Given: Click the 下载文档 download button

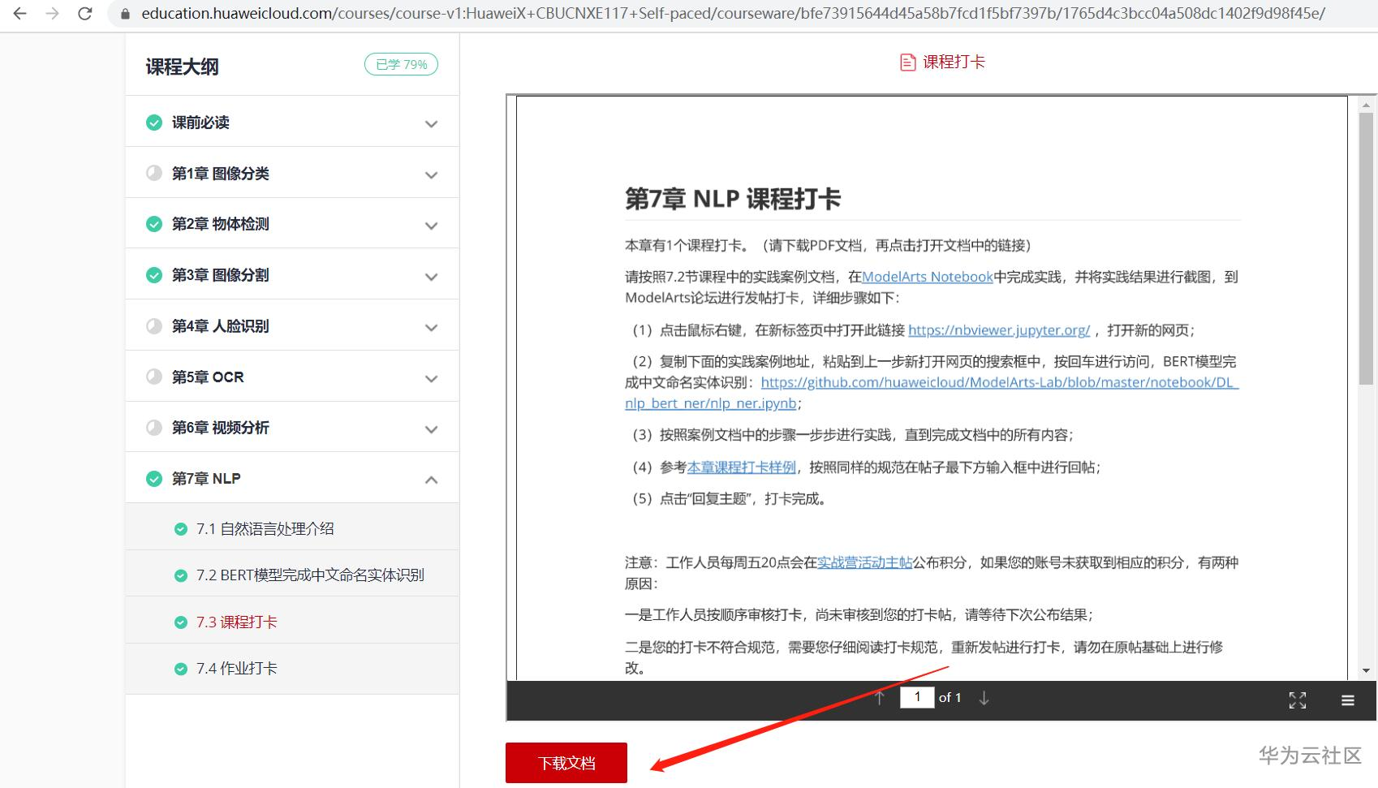Looking at the screenshot, I should point(566,763).
